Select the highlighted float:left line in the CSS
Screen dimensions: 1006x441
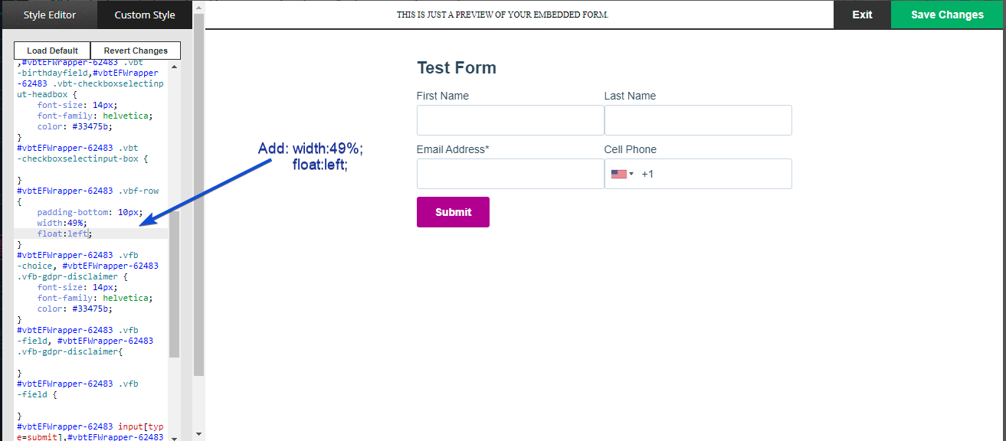pyautogui.click(x=64, y=234)
